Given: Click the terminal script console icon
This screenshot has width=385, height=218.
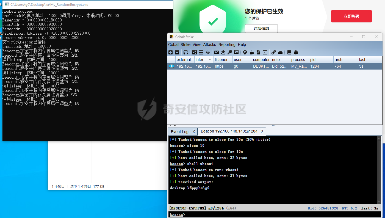Looking at the screenshot, I should [265, 52].
